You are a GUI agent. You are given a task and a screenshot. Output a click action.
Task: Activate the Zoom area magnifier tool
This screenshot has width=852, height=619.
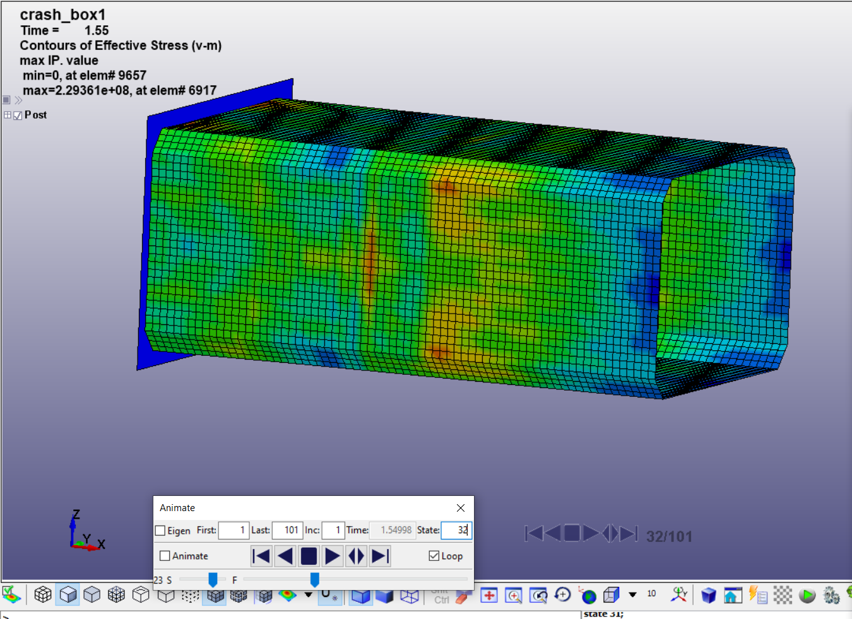514,594
